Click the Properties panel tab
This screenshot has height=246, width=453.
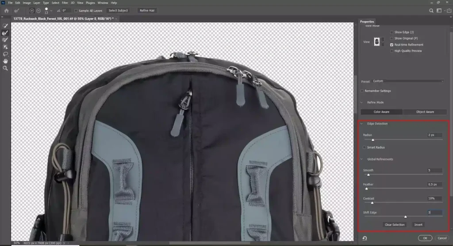point(367,22)
